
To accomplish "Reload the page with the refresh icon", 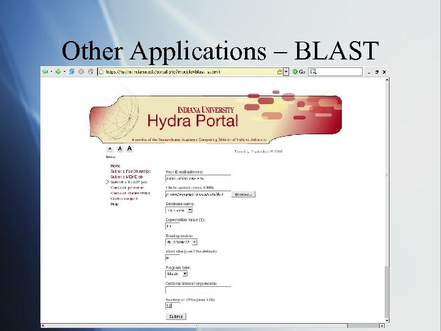I will [72, 72].
